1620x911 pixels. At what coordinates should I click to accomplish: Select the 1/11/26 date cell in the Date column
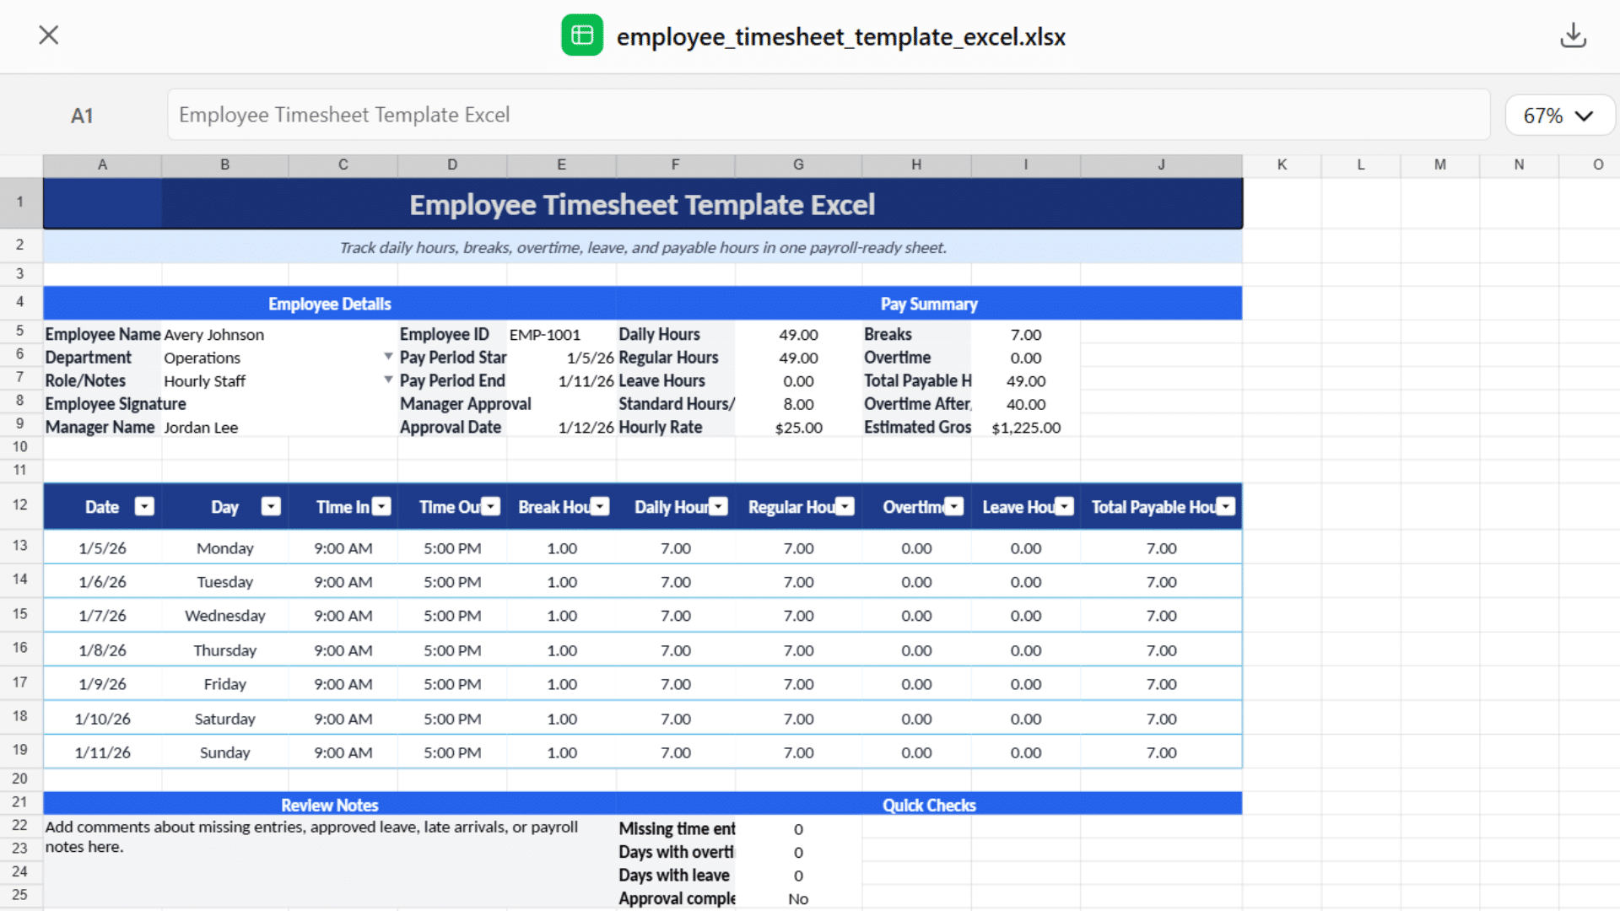102,752
